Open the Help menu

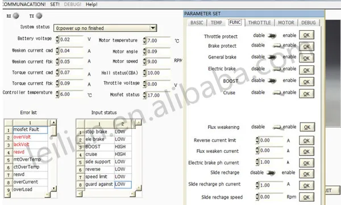click(92, 5)
